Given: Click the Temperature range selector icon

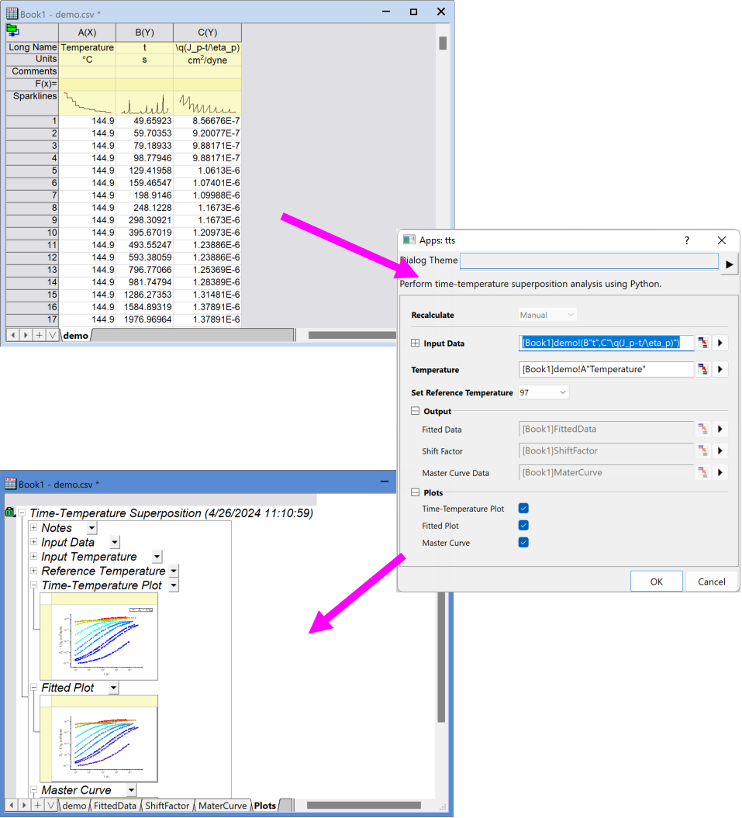Looking at the screenshot, I should pos(704,369).
